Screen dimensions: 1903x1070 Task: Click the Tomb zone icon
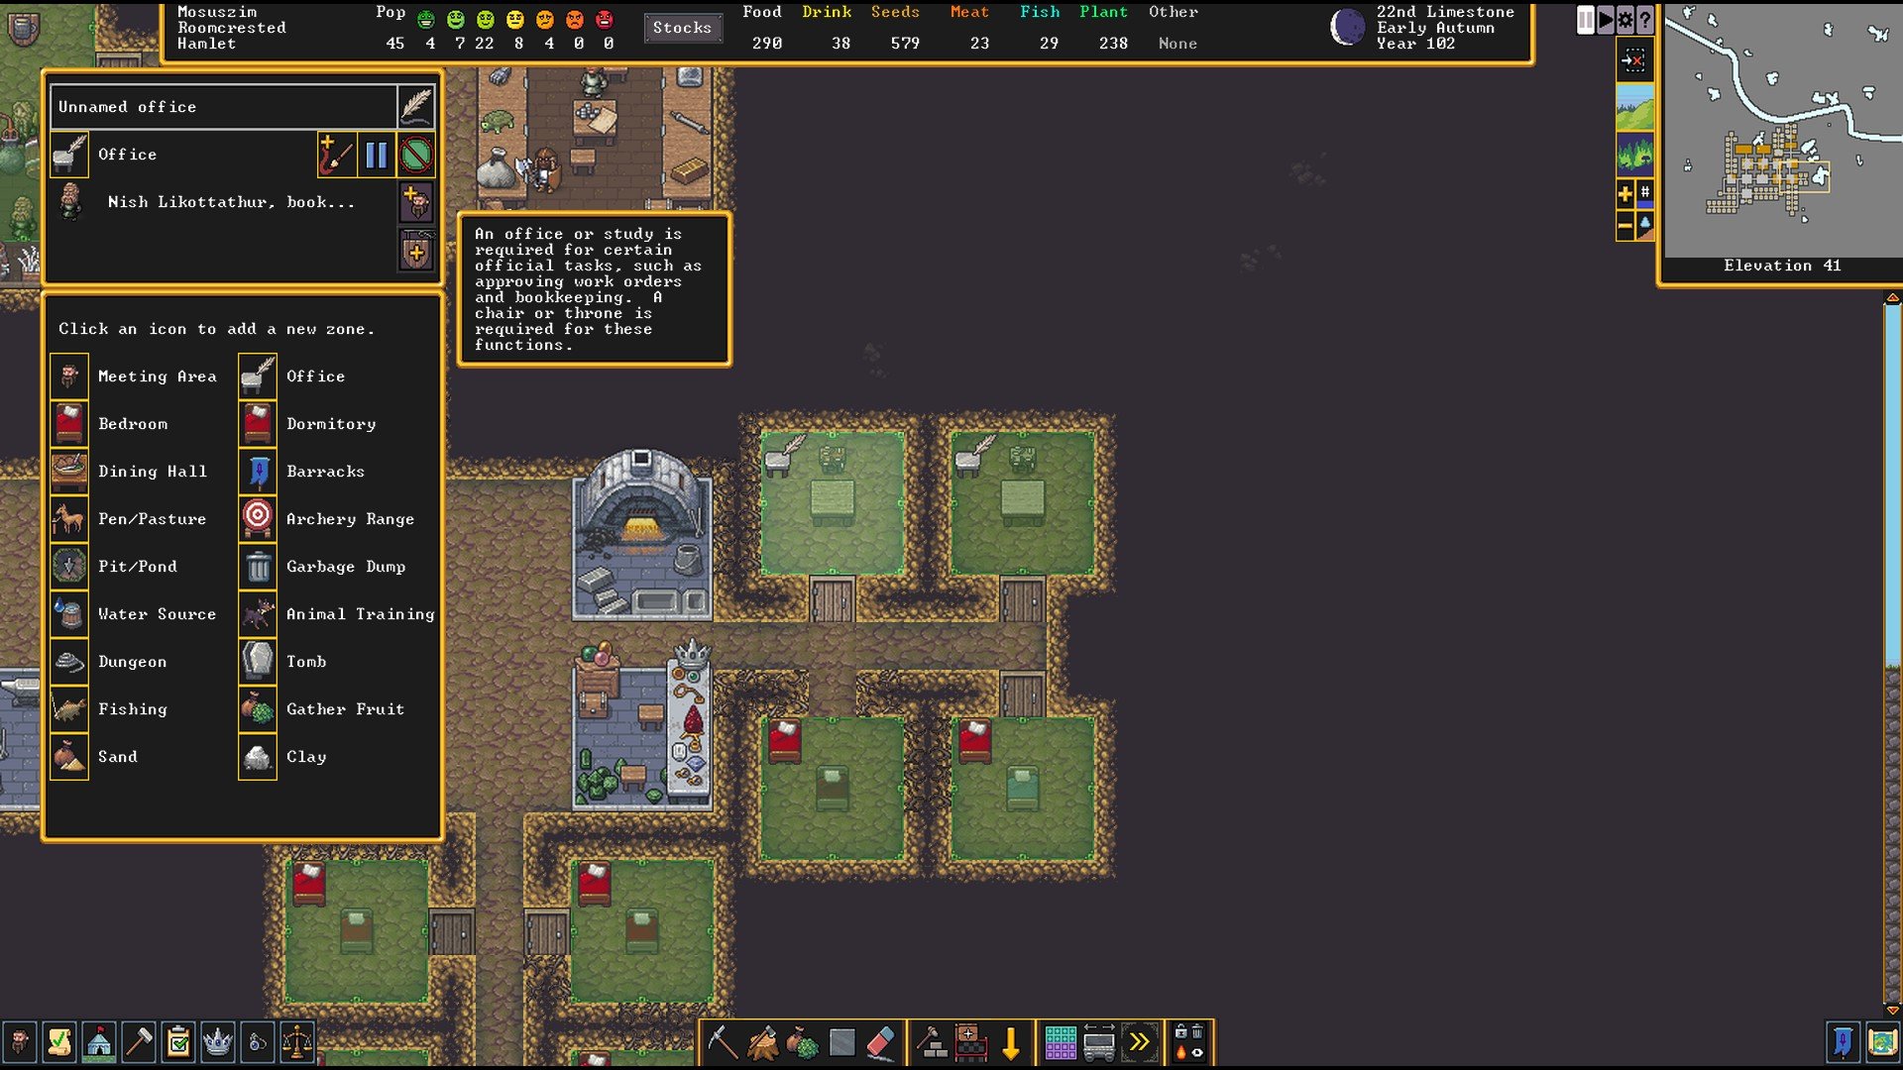pos(258,661)
